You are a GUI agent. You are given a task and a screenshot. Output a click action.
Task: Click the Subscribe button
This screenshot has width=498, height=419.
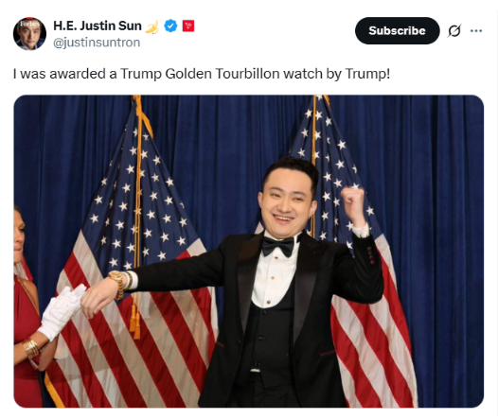397,31
